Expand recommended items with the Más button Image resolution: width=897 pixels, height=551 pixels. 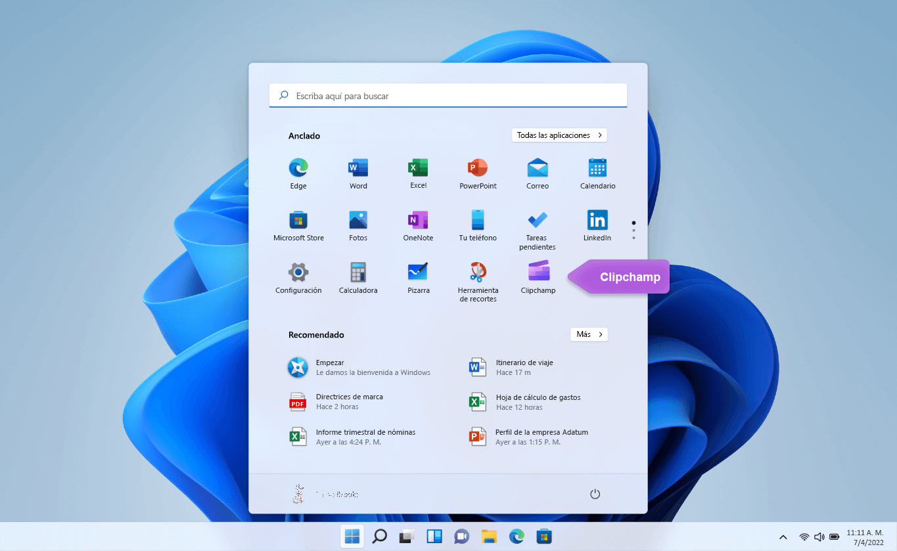point(588,334)
